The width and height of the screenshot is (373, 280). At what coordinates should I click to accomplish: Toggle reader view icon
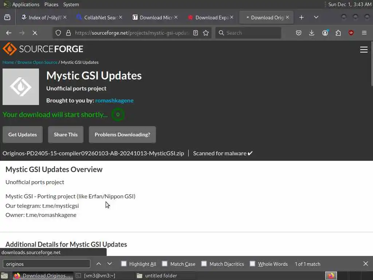[x=196, y=33]
